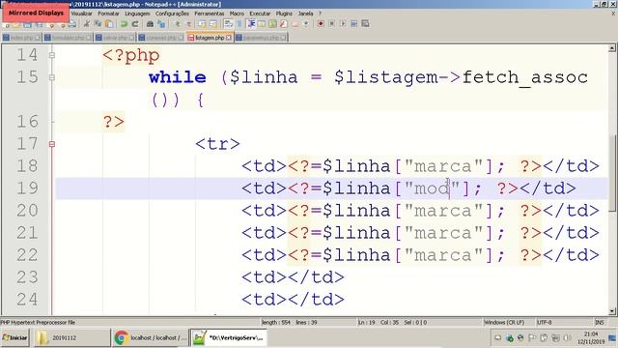Viewport: 618px width, 348px height.
Task: Collapse the fold marker at line 14
Action: pos(52,55)
